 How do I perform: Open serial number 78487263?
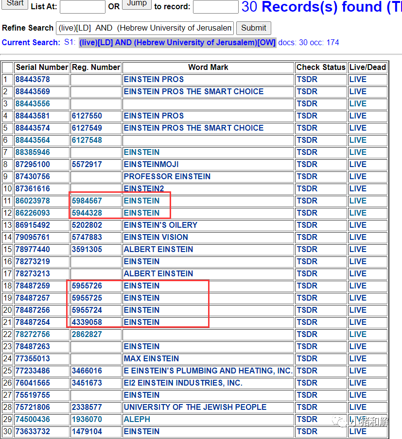click(x=33, y=346)
